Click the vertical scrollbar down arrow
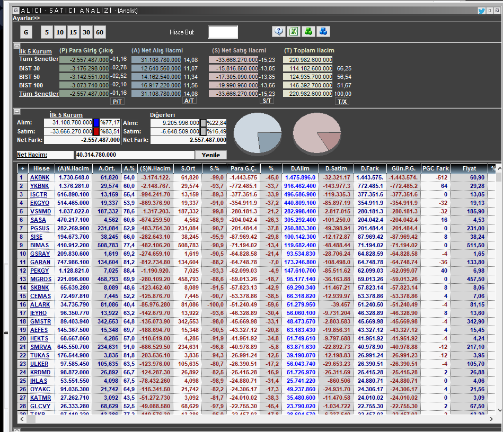The image size is (503, 432). pyautogui.click(x=499, y=410)
